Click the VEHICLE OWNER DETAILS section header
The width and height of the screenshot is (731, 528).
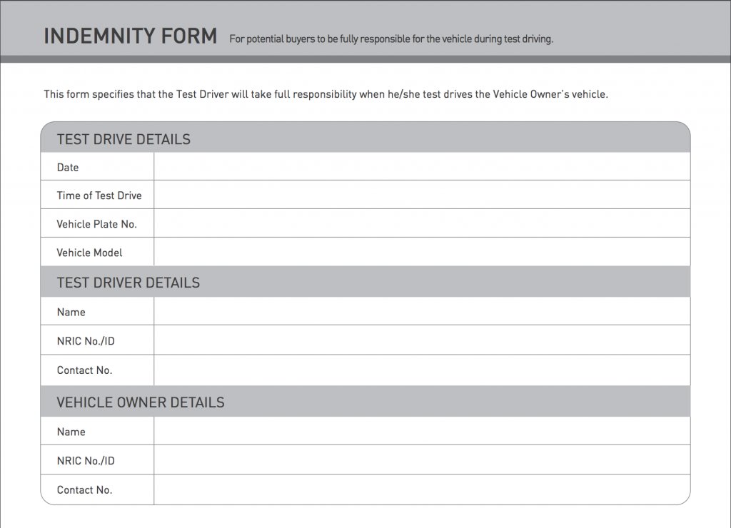(x=141, y=402)
